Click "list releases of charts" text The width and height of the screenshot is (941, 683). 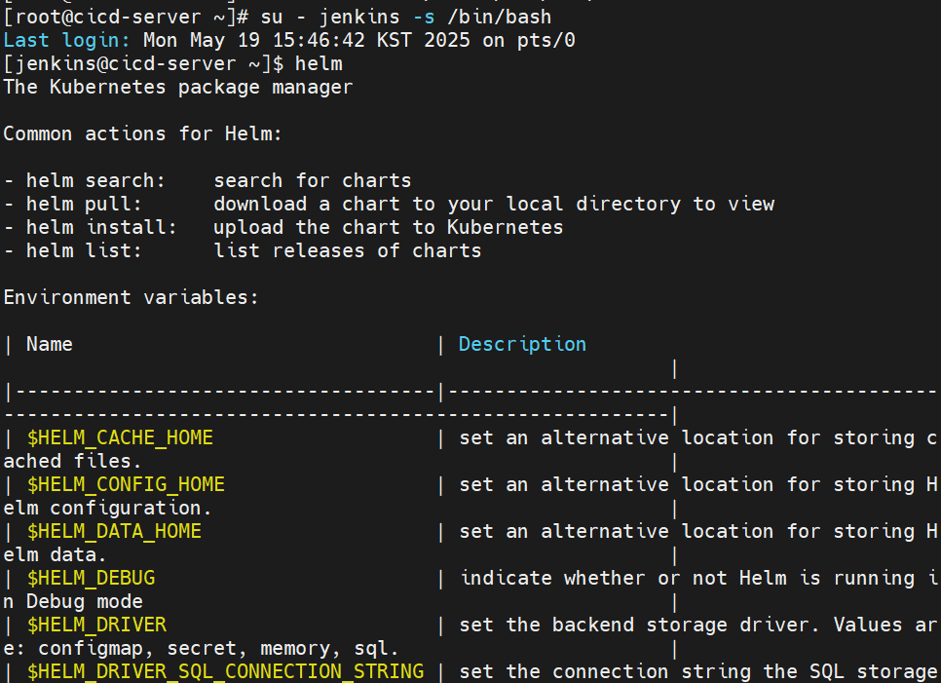[x=348, y=250]
